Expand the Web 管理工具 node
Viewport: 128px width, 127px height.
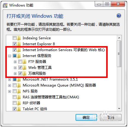point(15,68)
